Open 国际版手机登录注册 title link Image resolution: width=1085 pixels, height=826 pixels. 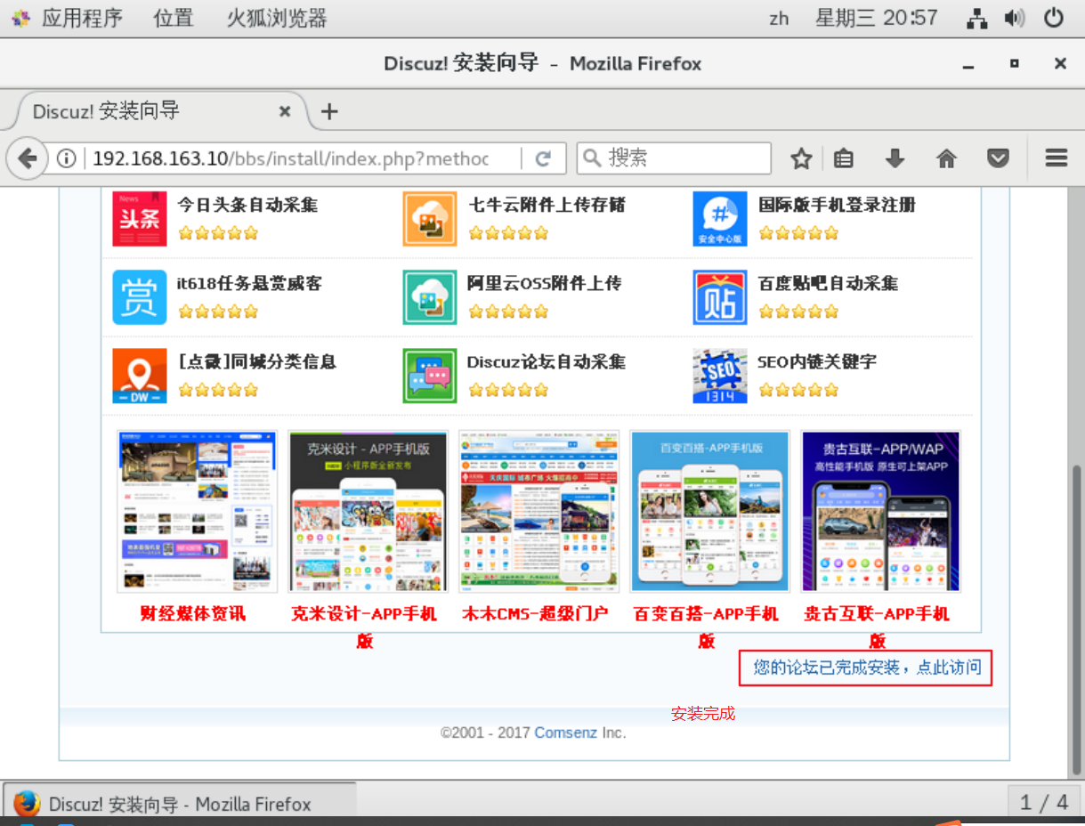[x=837, y=205]
